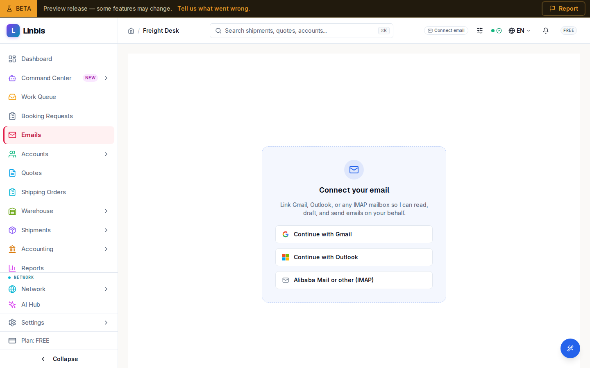Expand the Settings submenu chevron
Image resolution: width=590 pixels, height=368 pixels.
click(x=106, y=323)
